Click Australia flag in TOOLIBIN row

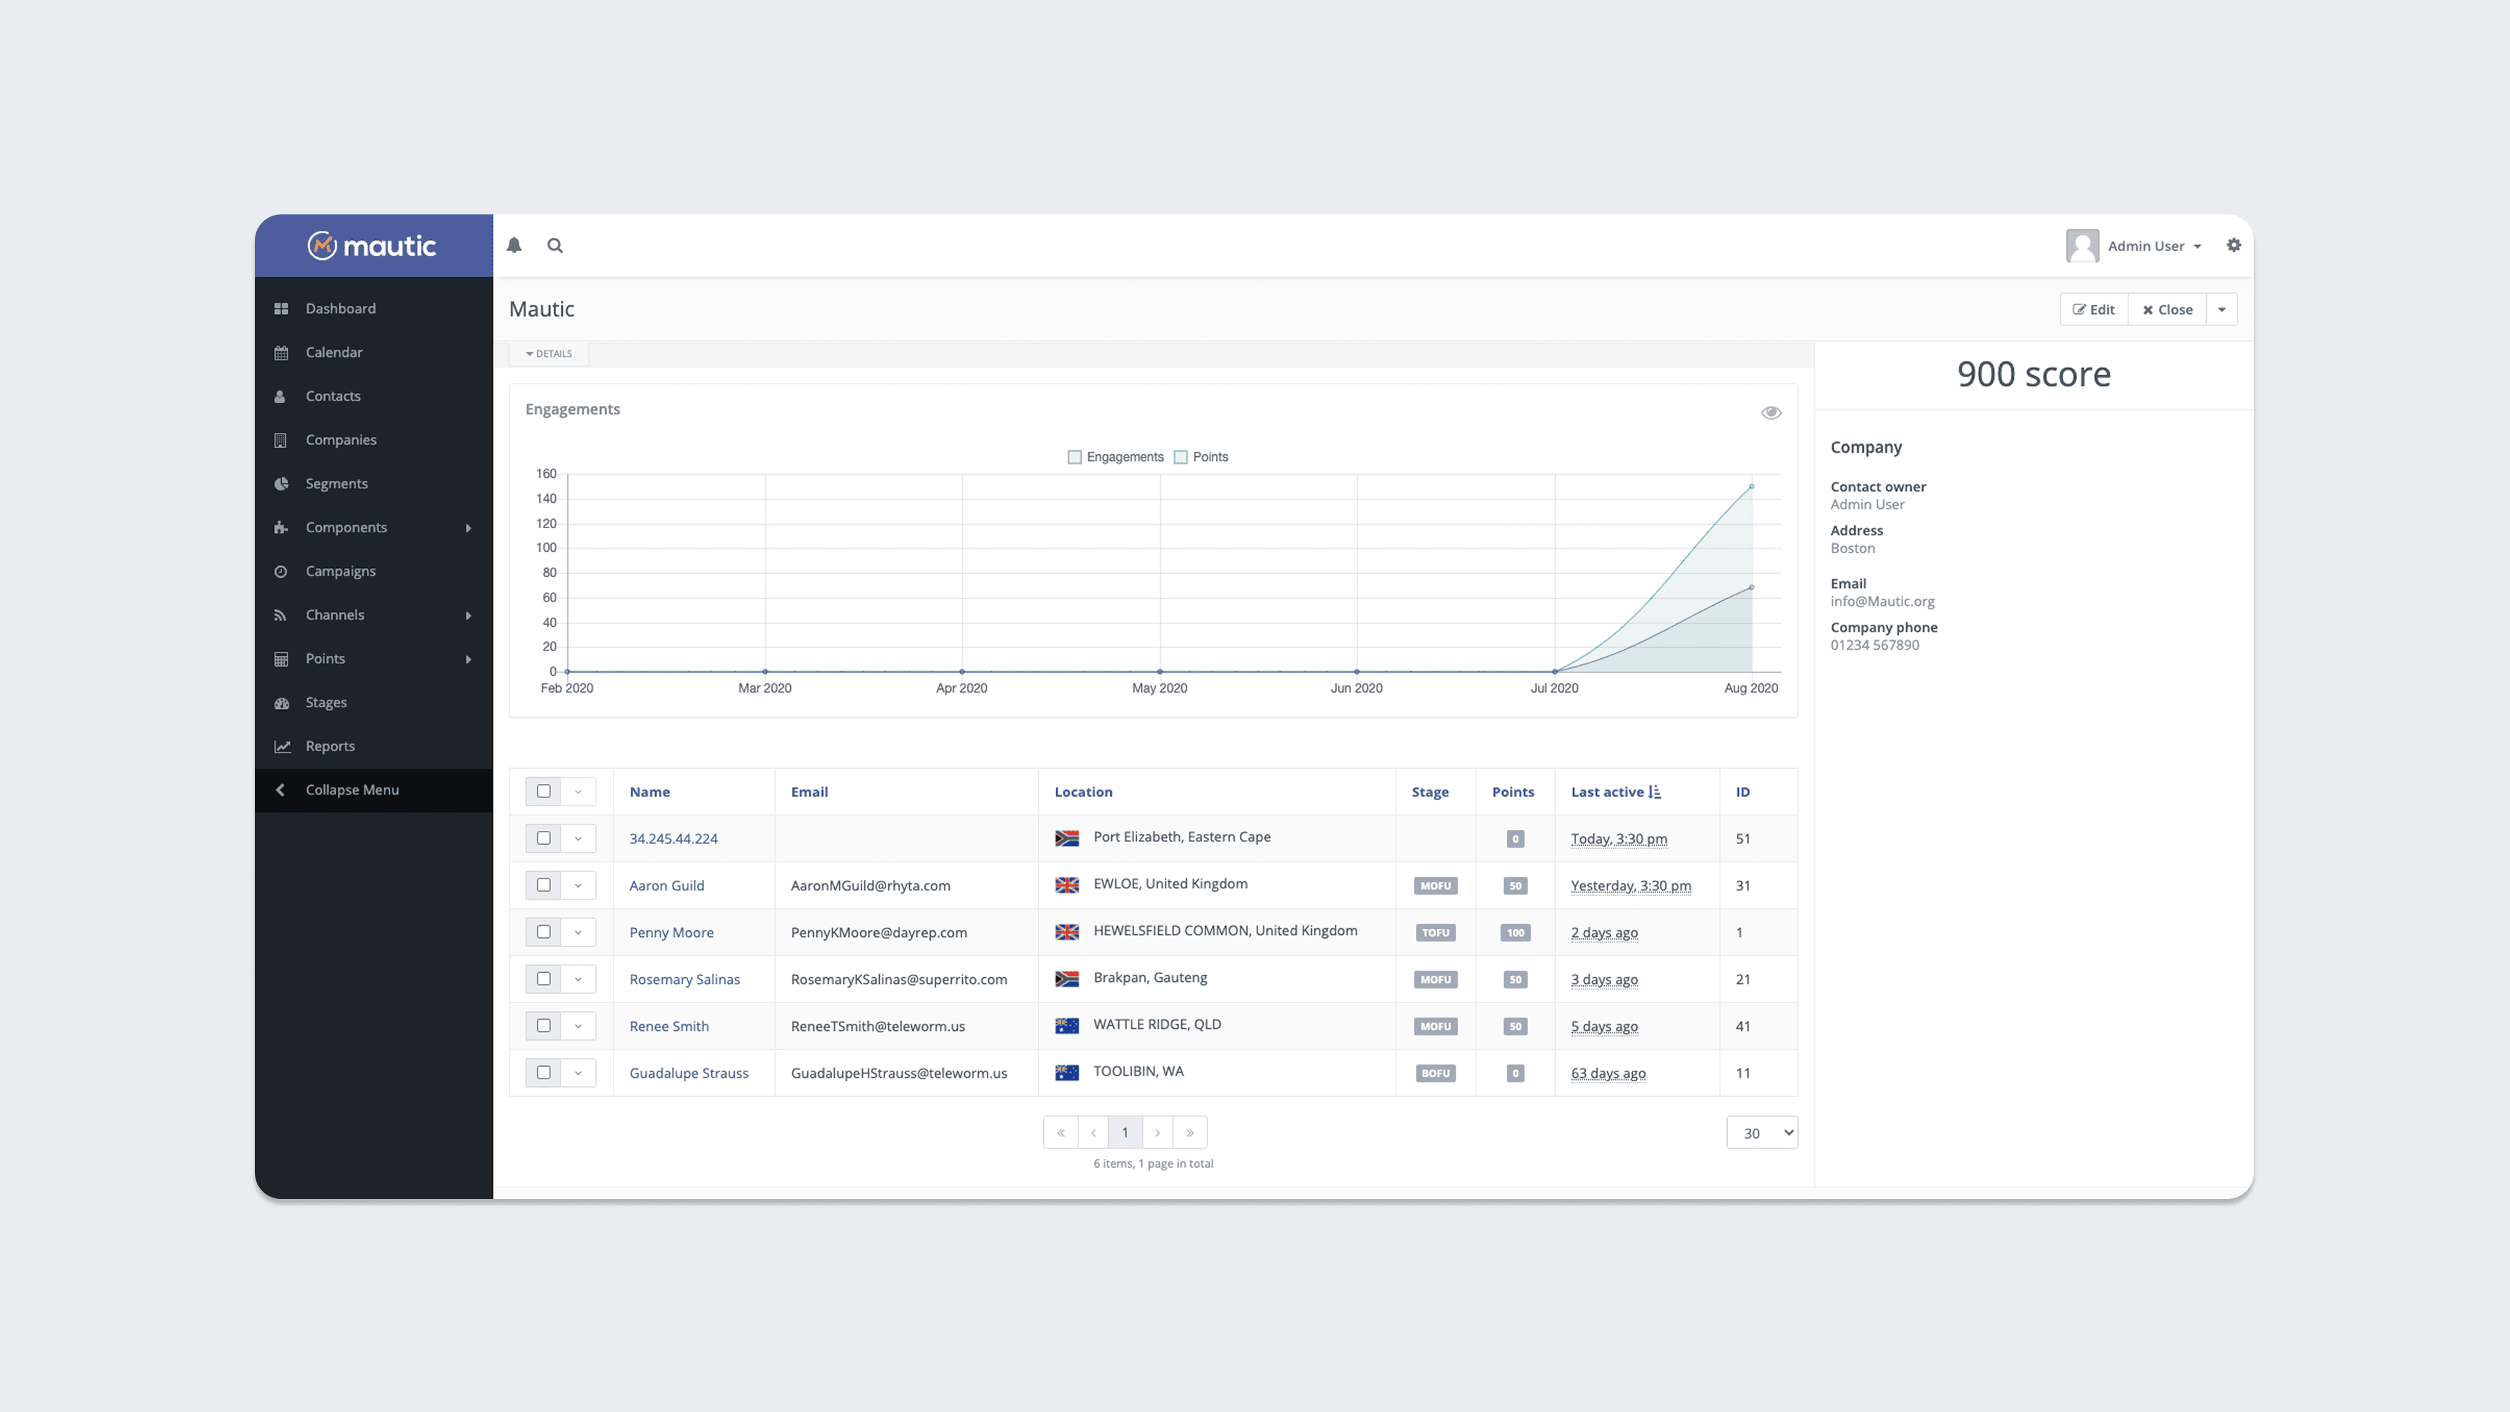click(1067, 1072)
